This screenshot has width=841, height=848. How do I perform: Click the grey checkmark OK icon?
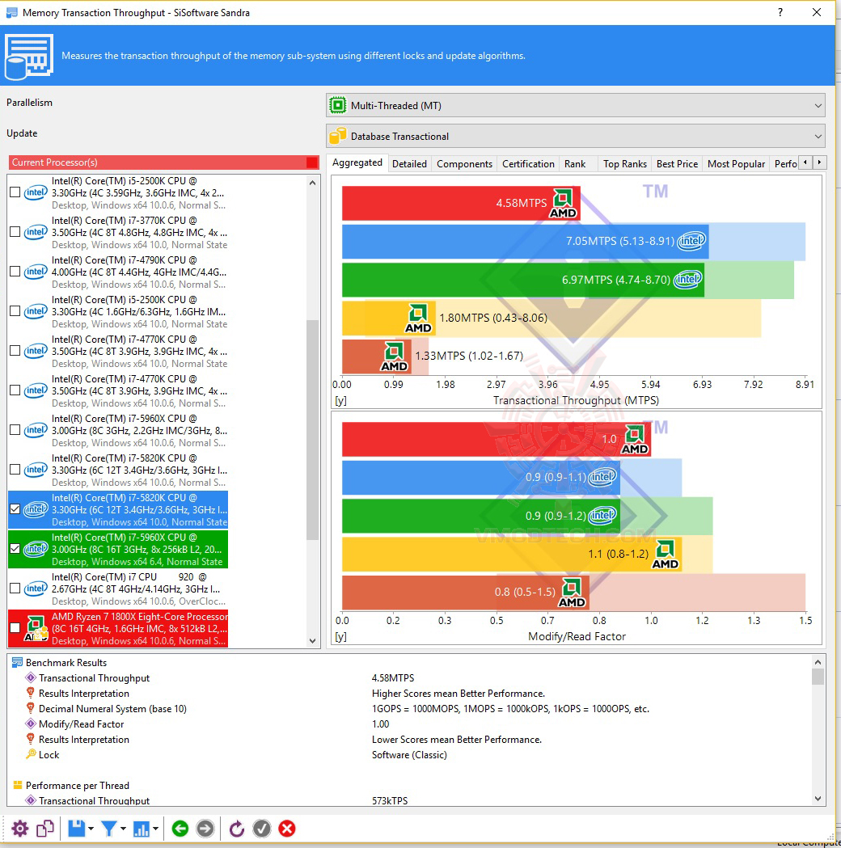tap(262, 829)
